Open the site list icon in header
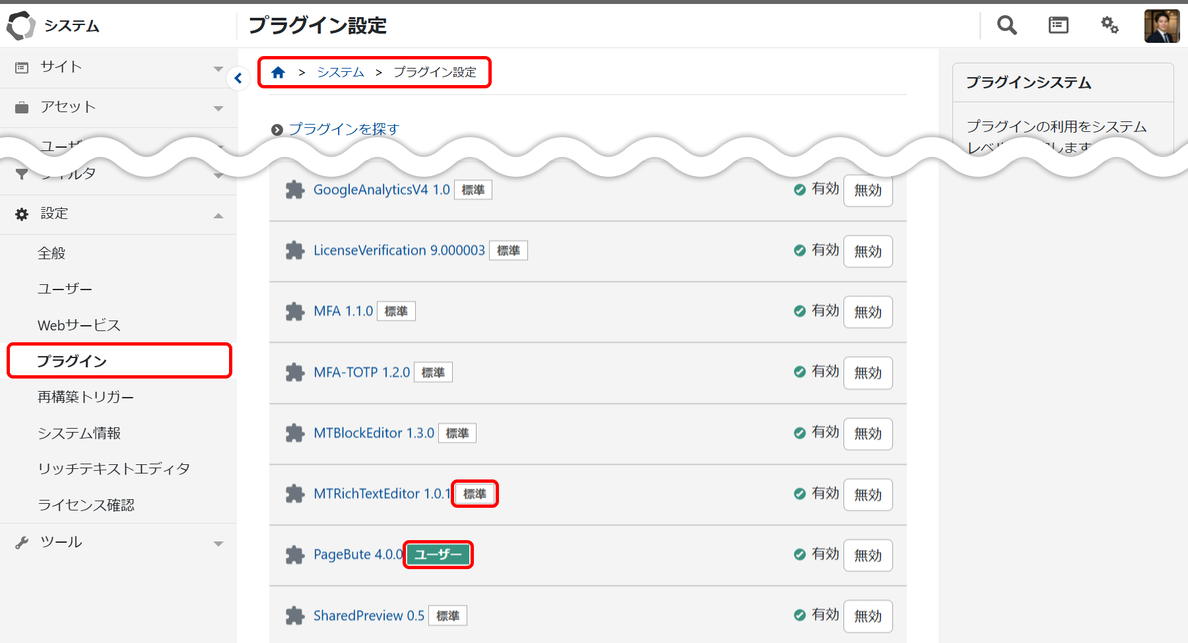This screenshot has height=643, width=1188. 1058,26
